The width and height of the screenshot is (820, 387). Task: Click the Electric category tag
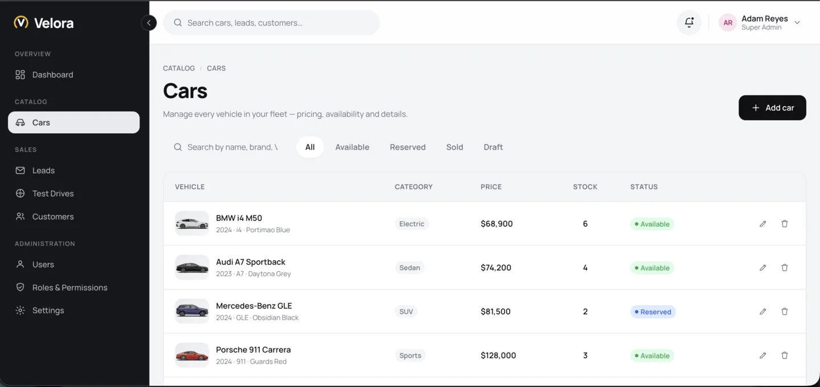click(412, 224)
